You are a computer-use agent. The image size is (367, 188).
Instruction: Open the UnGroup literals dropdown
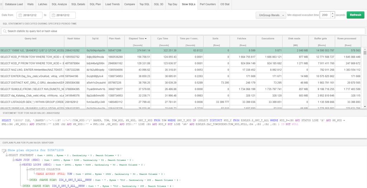coord(271,15)
